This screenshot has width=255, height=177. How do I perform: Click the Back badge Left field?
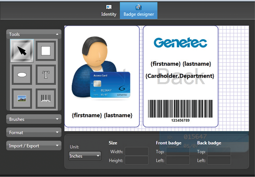[219, 160]
